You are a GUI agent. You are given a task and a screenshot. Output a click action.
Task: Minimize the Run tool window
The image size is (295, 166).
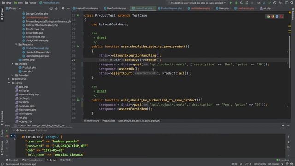tap(288, 125)
